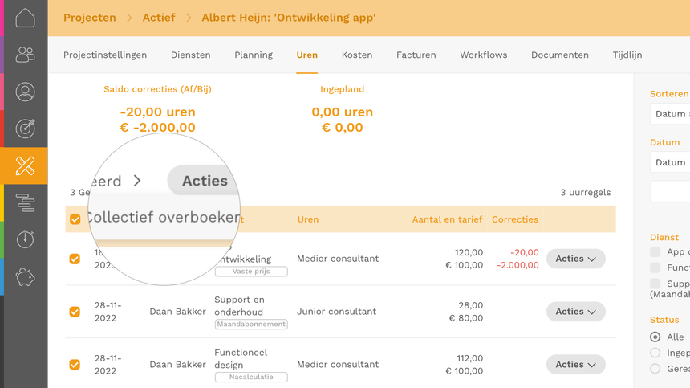Select the Gerea status radio button

pos(655,369)
